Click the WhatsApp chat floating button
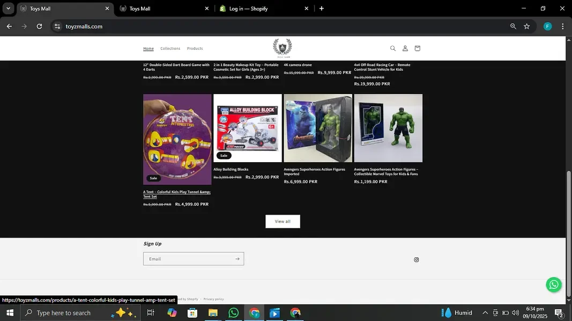 tap(553, 285)
